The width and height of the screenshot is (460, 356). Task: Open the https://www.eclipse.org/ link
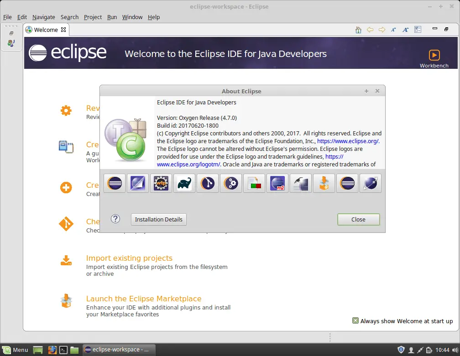(348, 141)
